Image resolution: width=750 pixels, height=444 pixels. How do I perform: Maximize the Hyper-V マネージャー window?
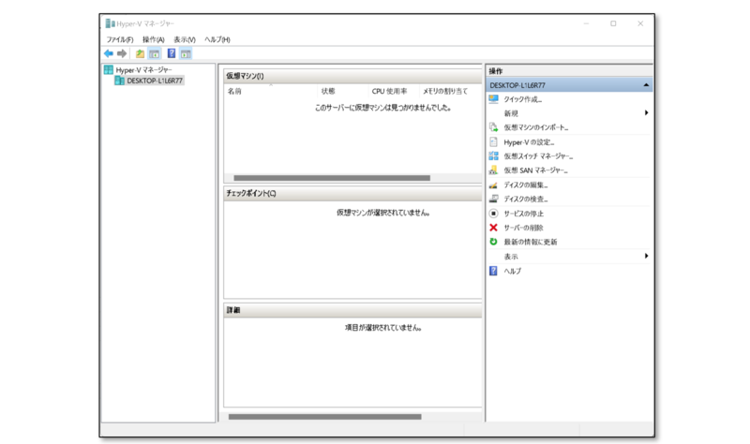[x=613, y=23]
